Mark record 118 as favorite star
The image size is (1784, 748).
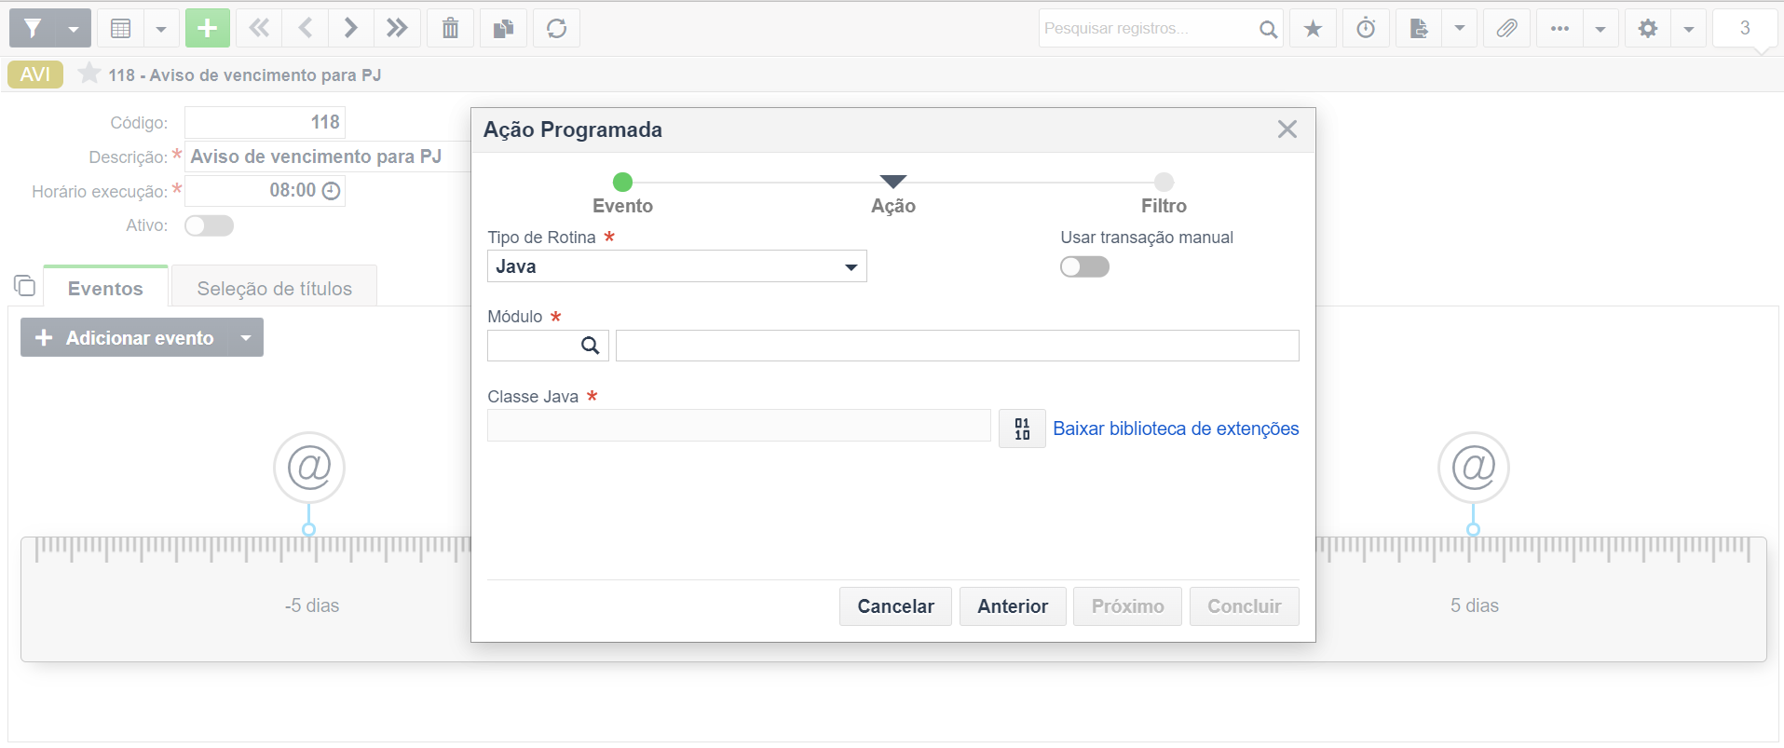[x=89, y=74]
